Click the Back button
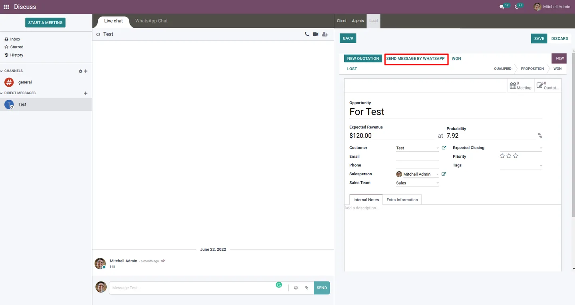575x305 pixels. coord(348,38)
